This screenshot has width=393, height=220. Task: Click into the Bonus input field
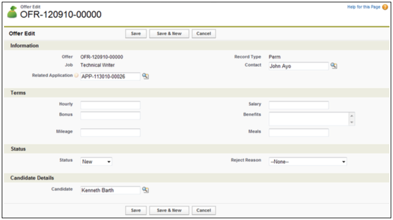110,116
